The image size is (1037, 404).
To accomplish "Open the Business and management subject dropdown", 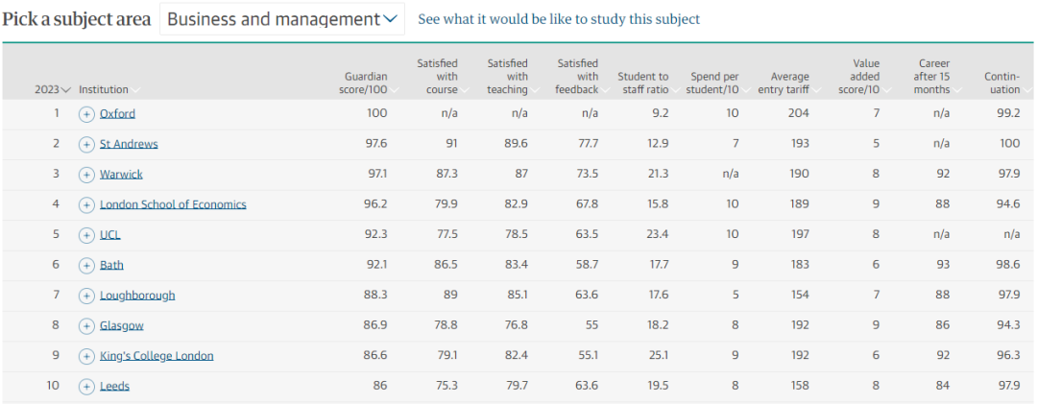I will pos(282,19).
